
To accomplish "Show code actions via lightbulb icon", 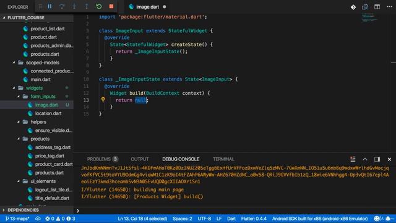I will [103, 100].
